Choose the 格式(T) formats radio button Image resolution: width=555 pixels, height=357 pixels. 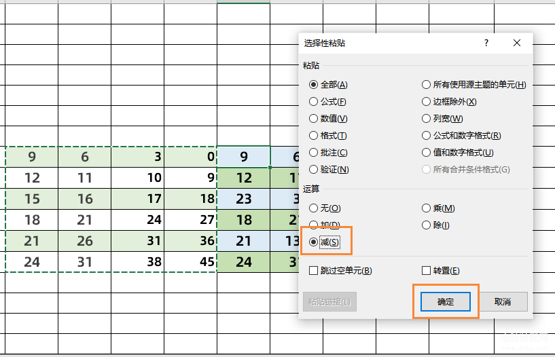(327, 135)
